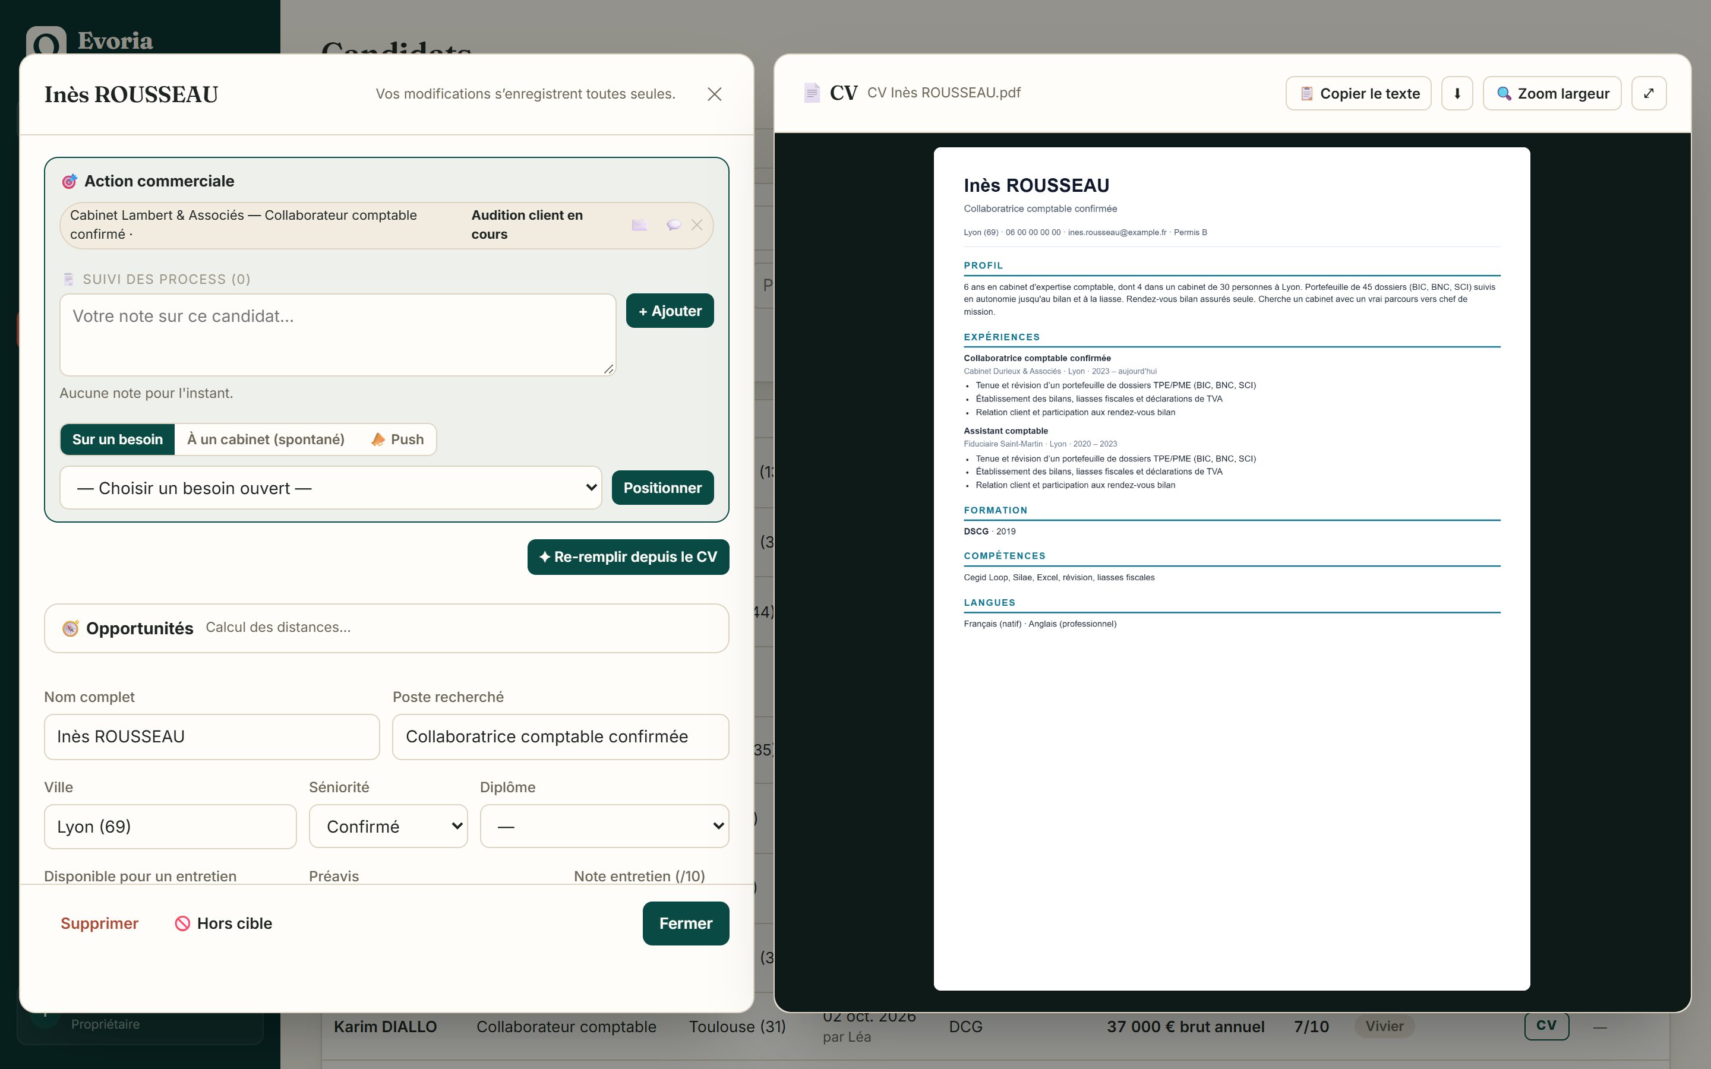1711x1069 pixels.
Task: Click the compass icon next to Opportunités
Action: (x=70, y=628)
